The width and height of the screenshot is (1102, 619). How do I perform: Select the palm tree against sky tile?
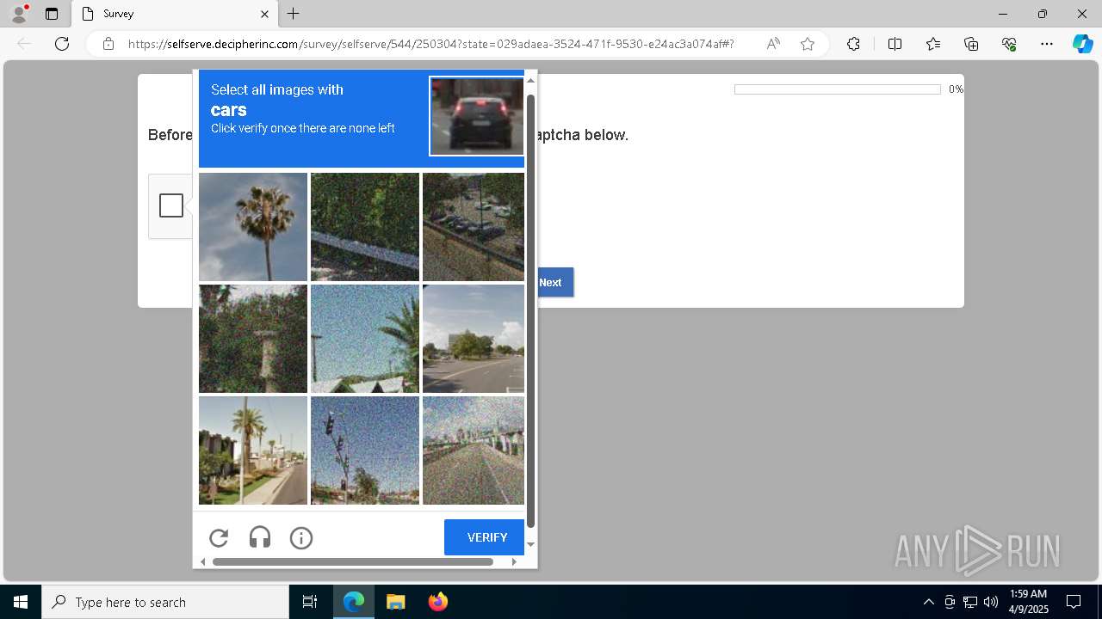tap(253, 227)
